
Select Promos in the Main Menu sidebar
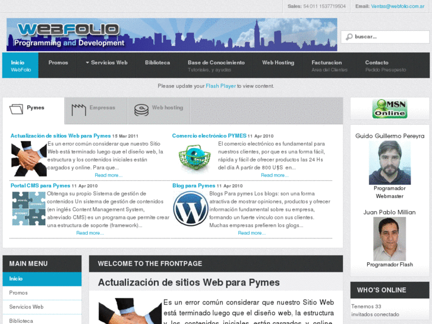(x=42, y=293)
